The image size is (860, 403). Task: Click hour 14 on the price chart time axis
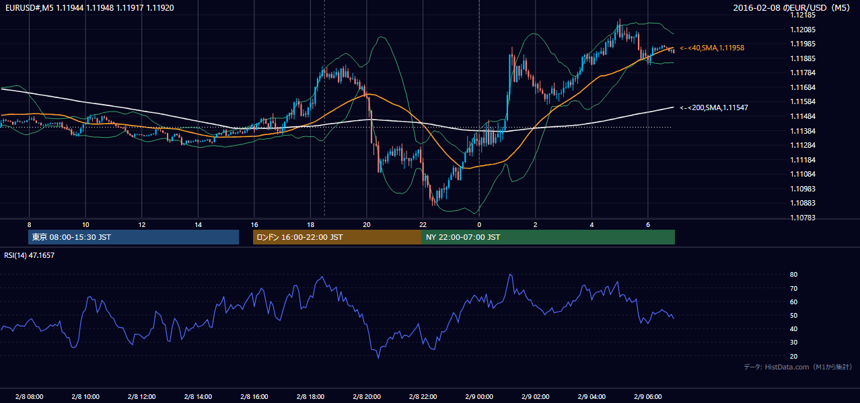(x=198, y=224)
